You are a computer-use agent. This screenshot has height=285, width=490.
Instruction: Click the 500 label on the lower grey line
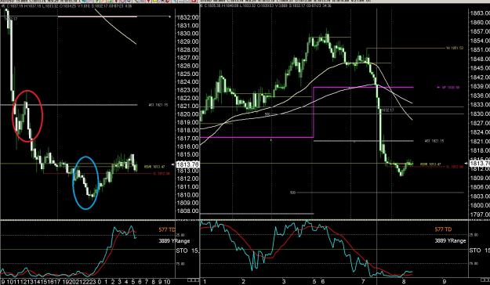pos(292,193)
